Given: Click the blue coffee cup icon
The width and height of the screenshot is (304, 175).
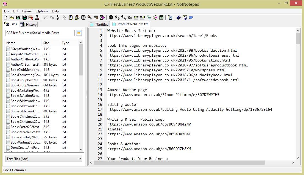Looking at the screenshot, I should pos(191,17).
